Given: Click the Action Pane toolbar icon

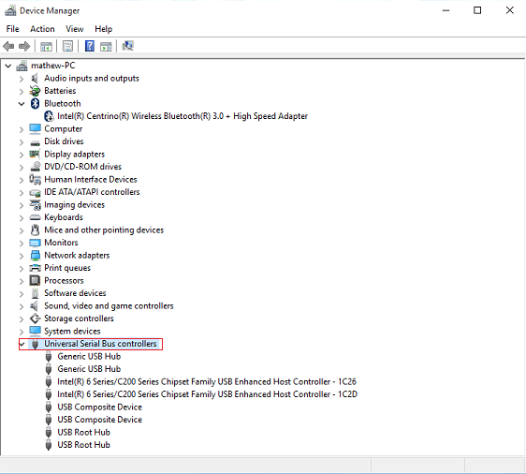Looking at the screenshot, I should (x=106, y=46).
